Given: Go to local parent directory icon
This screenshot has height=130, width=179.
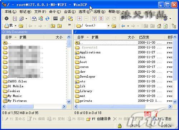Looking at the screenshot, I should (53, 26).
